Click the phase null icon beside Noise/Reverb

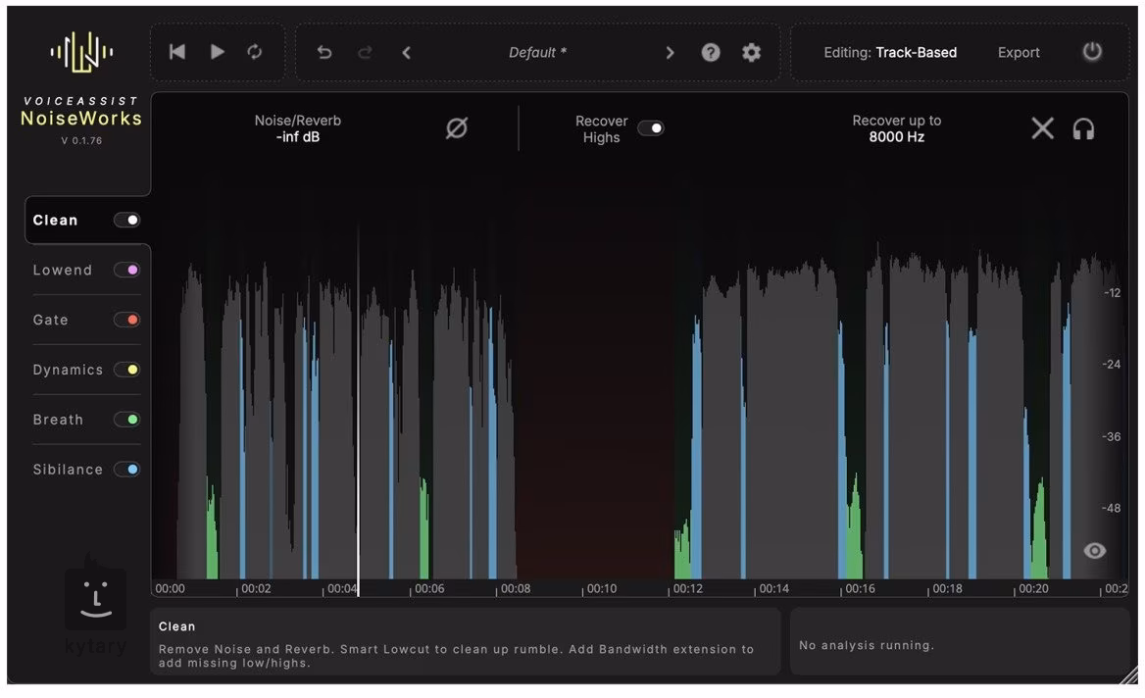point(457,128)
